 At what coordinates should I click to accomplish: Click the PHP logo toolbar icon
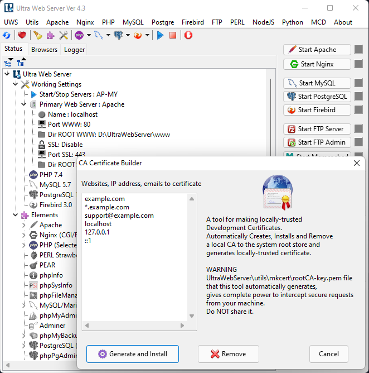(79, 35)
